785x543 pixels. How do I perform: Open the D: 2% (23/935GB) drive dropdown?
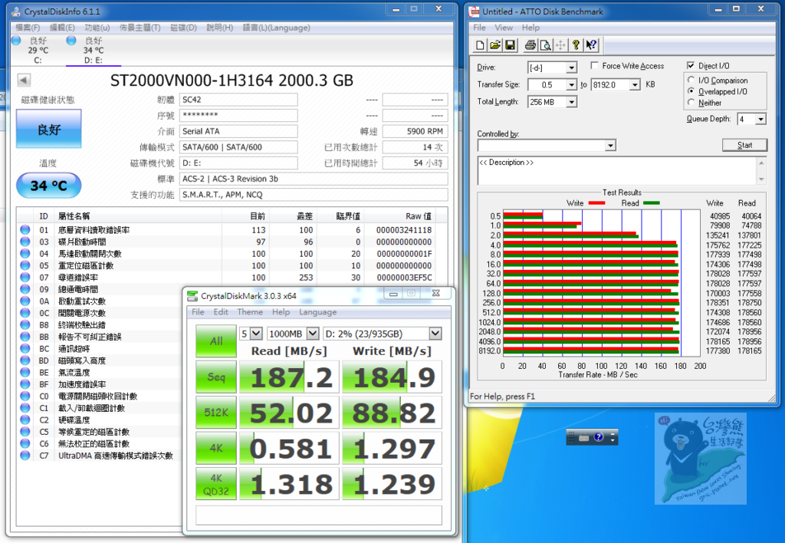coord(435,333)
